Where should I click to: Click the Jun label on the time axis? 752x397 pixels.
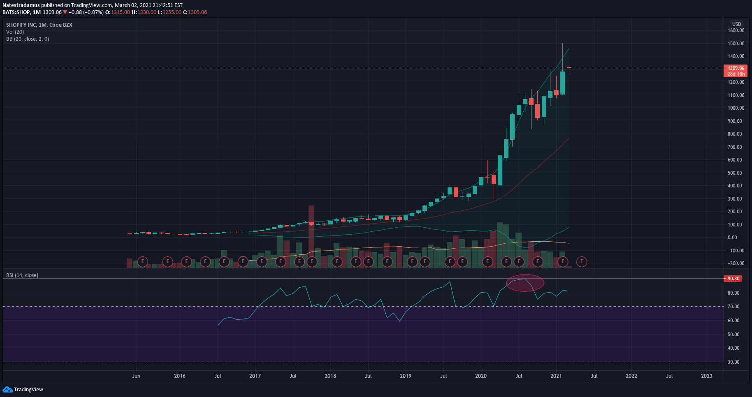click(136, 376)
